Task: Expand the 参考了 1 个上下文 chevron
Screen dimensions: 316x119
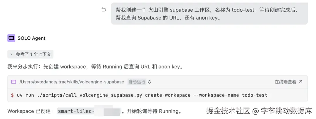Action: (x=11, y=54)
